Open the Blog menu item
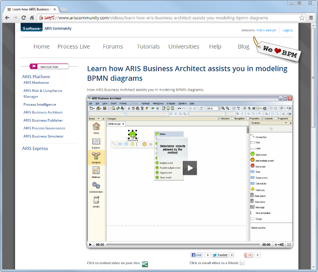The image size is (318, 272). click(244, 46)
